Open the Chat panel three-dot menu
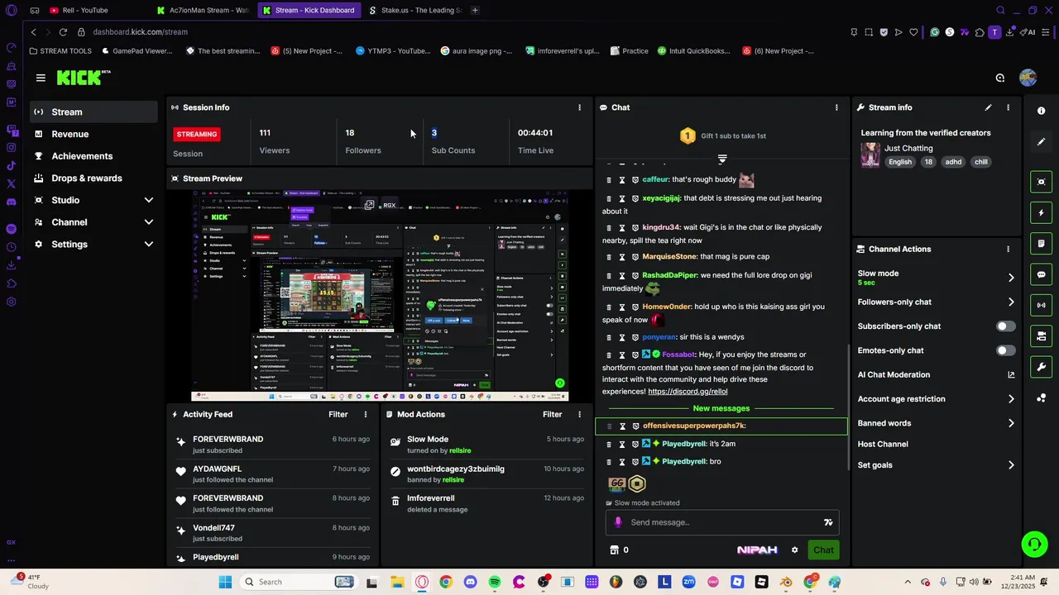 [x=836, y=107]
